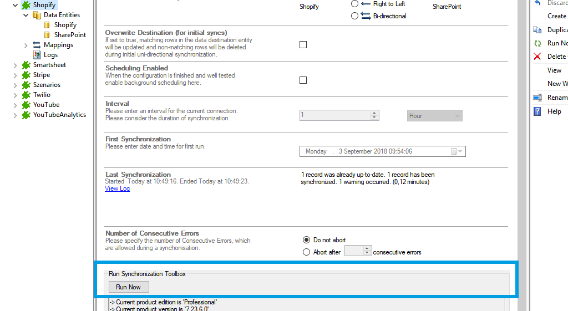Expand the Mappings tree node

[26, 45]
